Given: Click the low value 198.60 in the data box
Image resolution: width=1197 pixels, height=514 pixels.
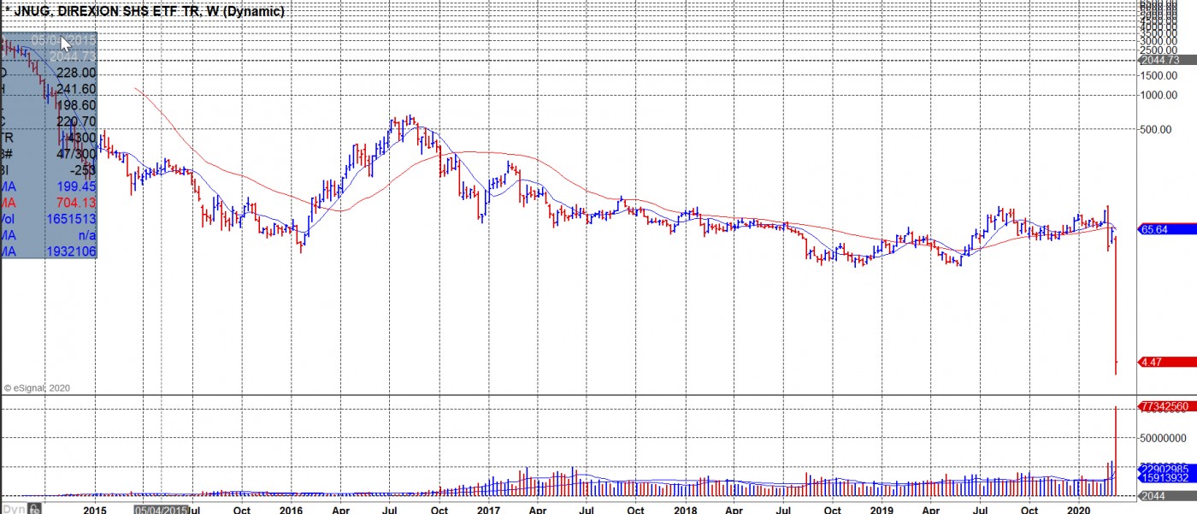Looking at the screenshot, I should [76, 105].
